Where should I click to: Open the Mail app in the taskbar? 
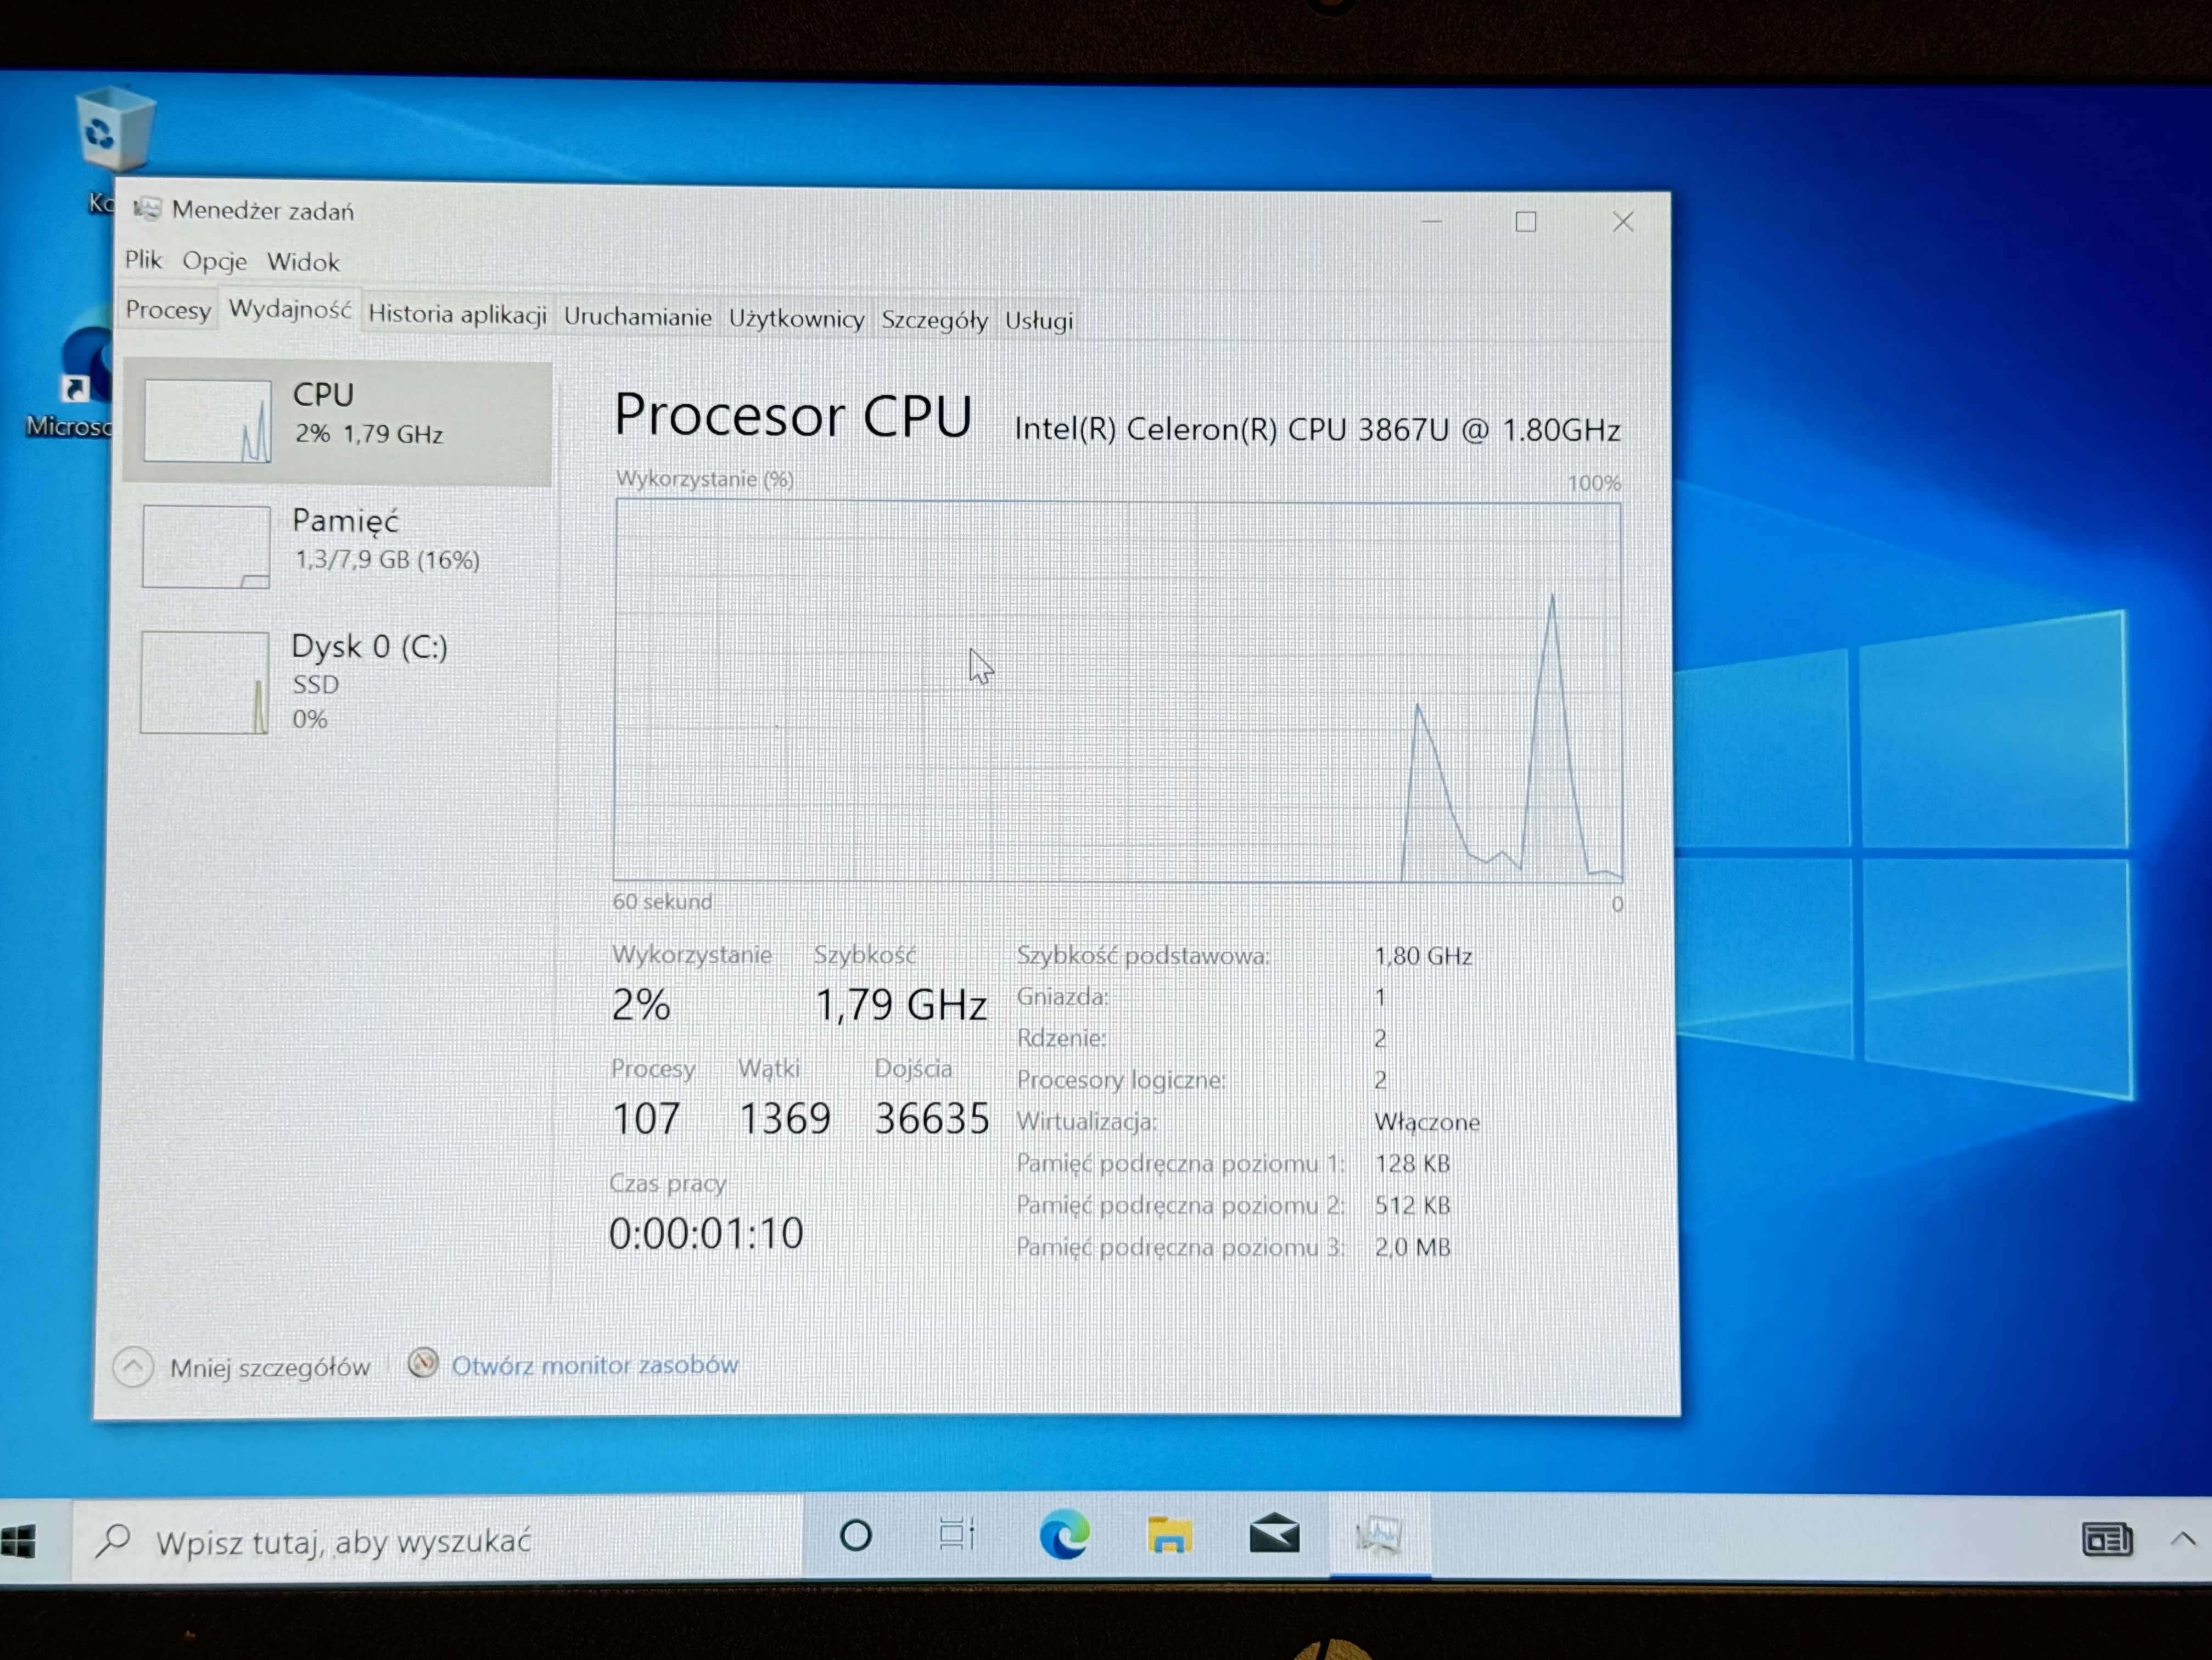[1274, 1535]
